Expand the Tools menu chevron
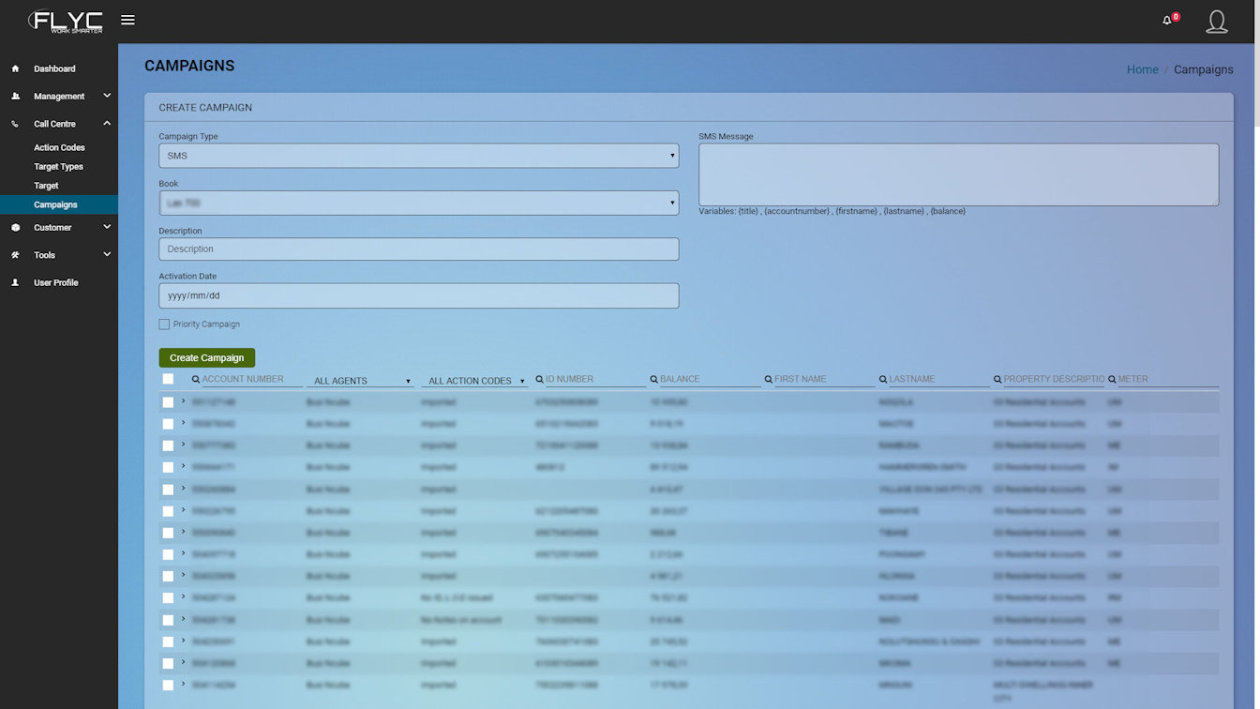Screen dimensions: 1260x709 tap(107, 255)
